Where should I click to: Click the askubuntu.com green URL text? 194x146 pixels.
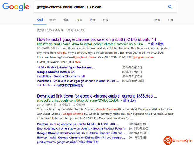[92, 44]
